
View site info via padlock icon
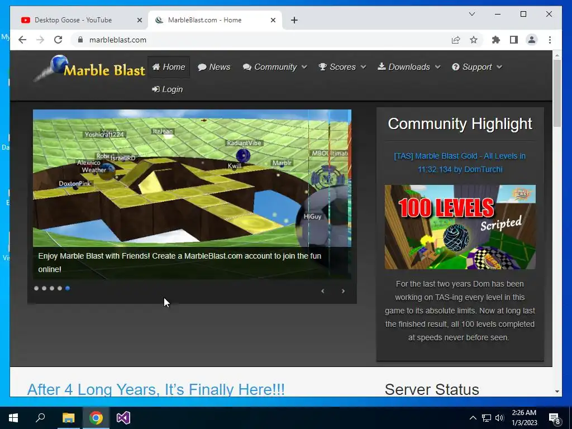(80, 40)
